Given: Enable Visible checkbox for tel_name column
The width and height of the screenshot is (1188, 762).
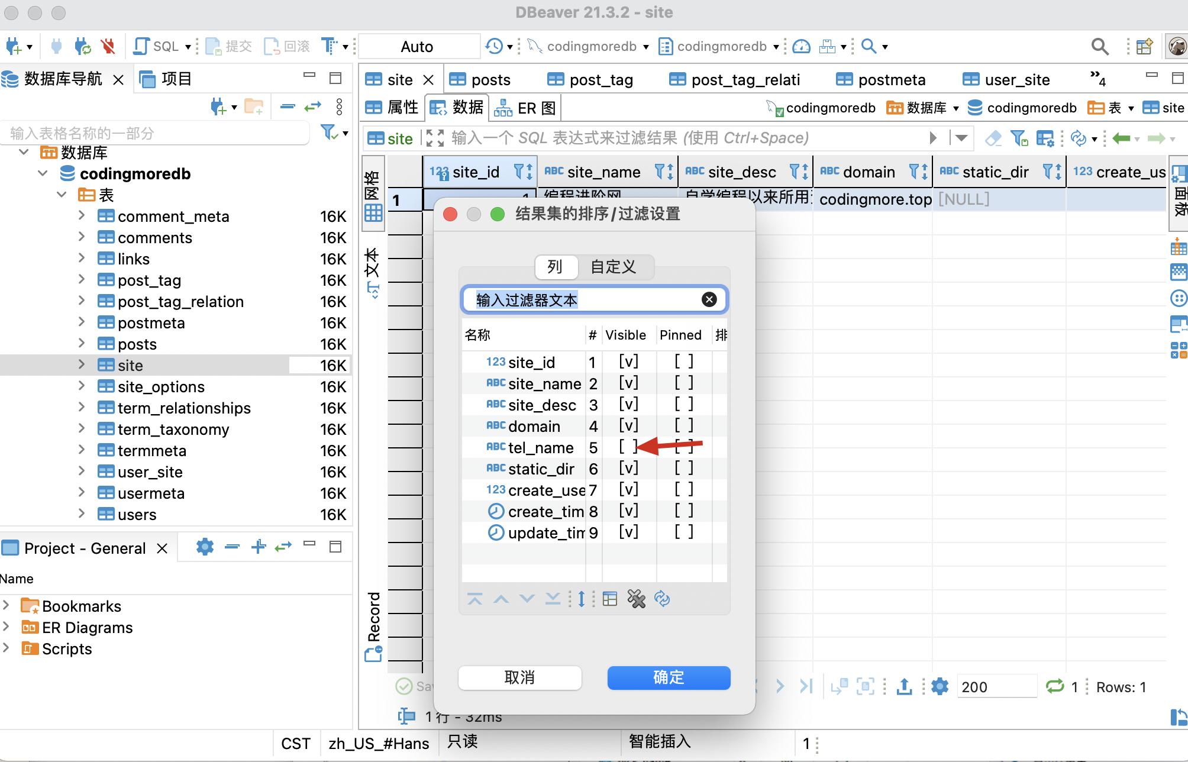Looking at the screenshot, I should (628, 447).
